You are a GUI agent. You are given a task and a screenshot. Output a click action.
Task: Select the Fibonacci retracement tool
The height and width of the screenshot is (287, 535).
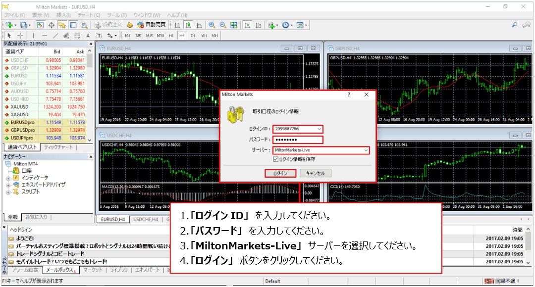coord(77,36)
